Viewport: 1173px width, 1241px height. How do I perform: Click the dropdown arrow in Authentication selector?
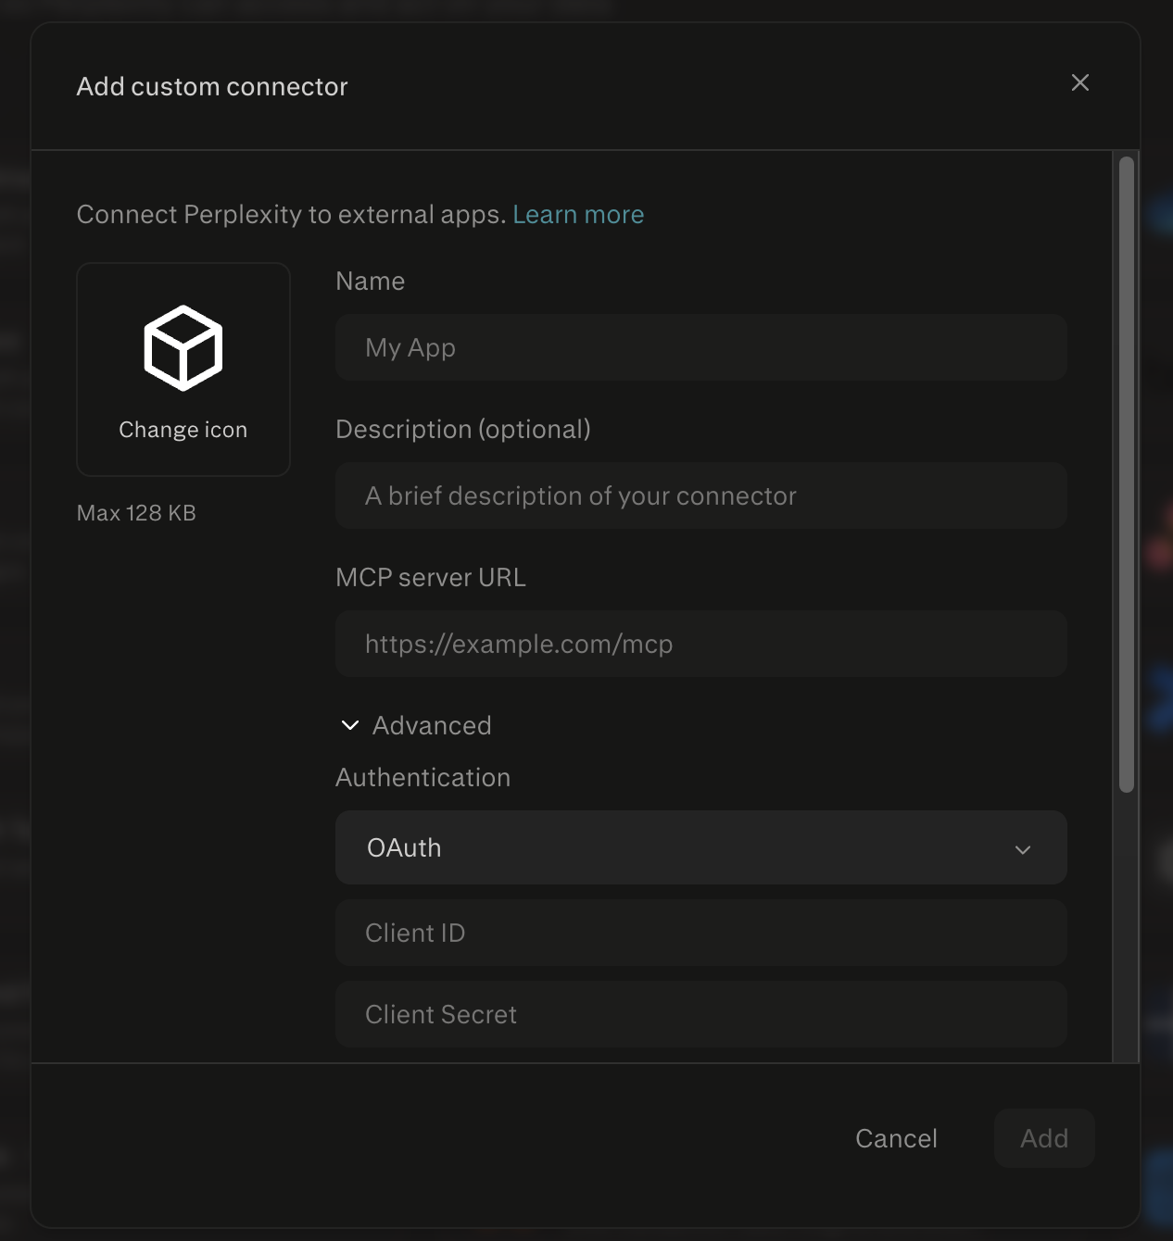click(x=1023, y=849)
